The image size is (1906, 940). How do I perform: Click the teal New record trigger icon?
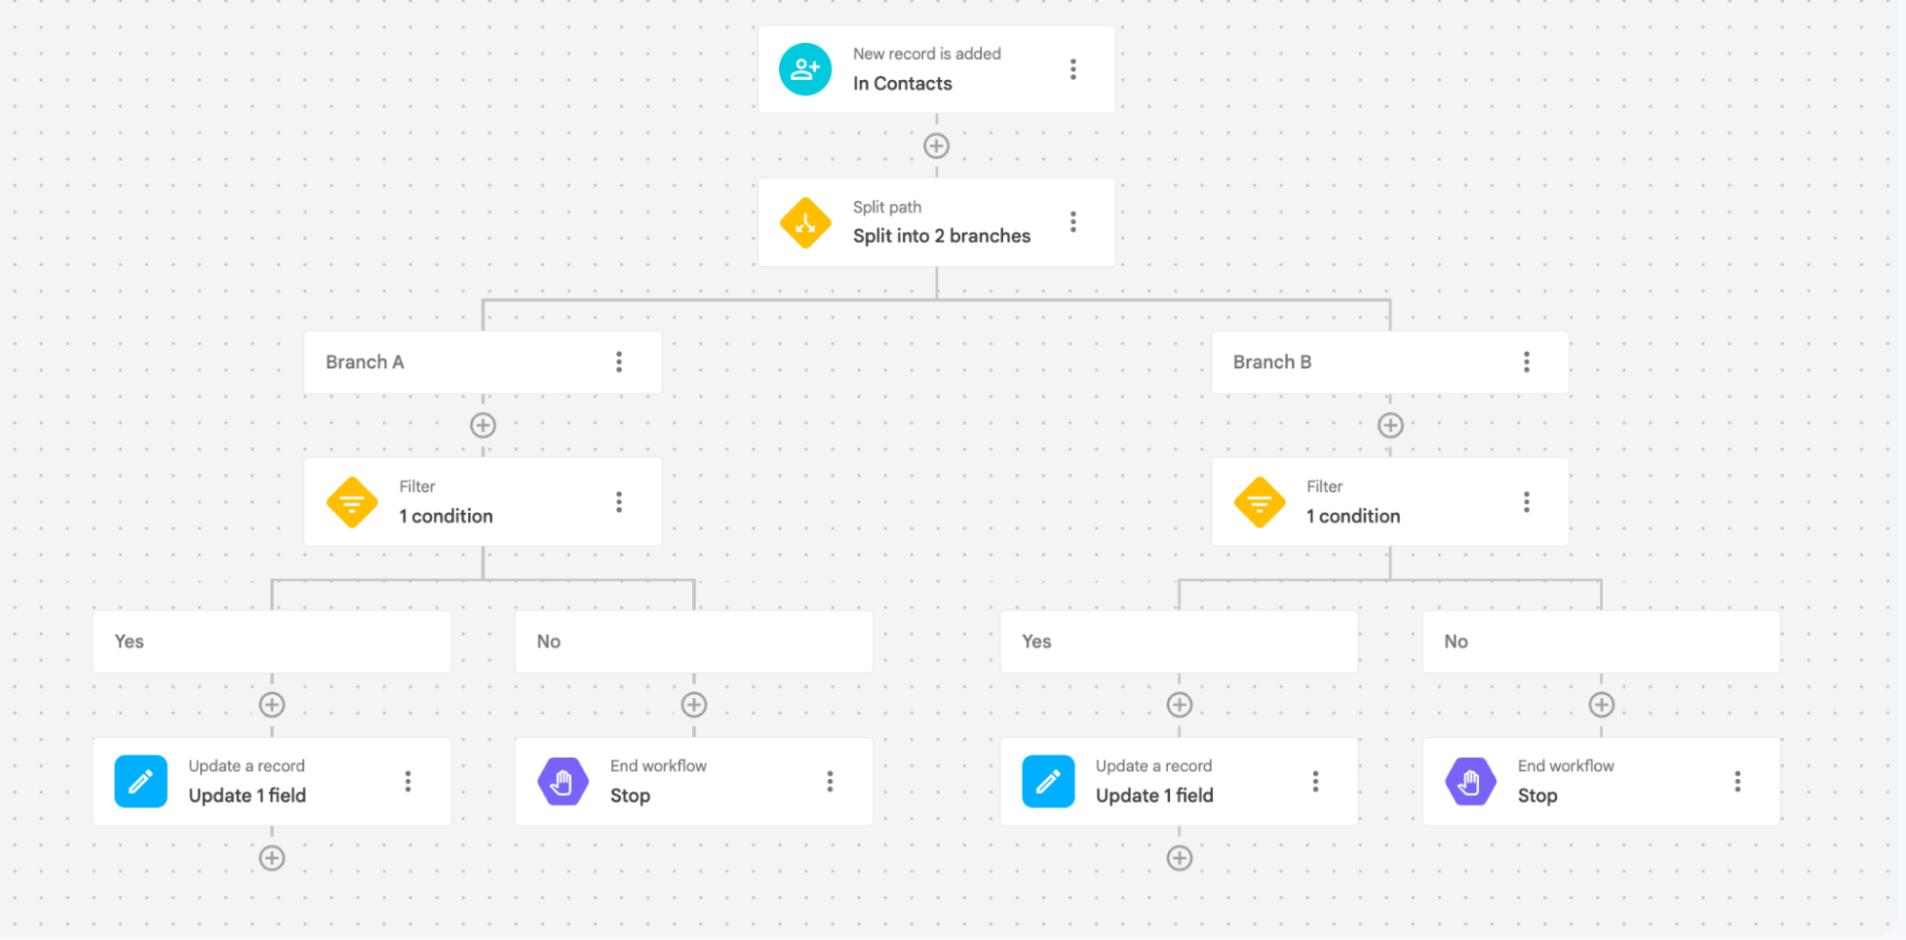point(805,68)
